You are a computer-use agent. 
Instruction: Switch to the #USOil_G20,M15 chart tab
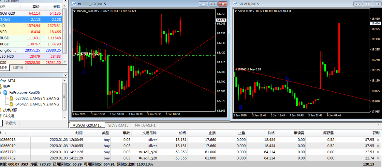87,125
